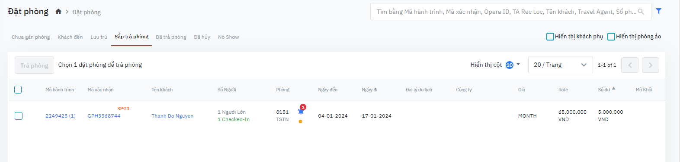
Task: Open guest Thanh Do Nguyen link
Action: coord(172,116)
